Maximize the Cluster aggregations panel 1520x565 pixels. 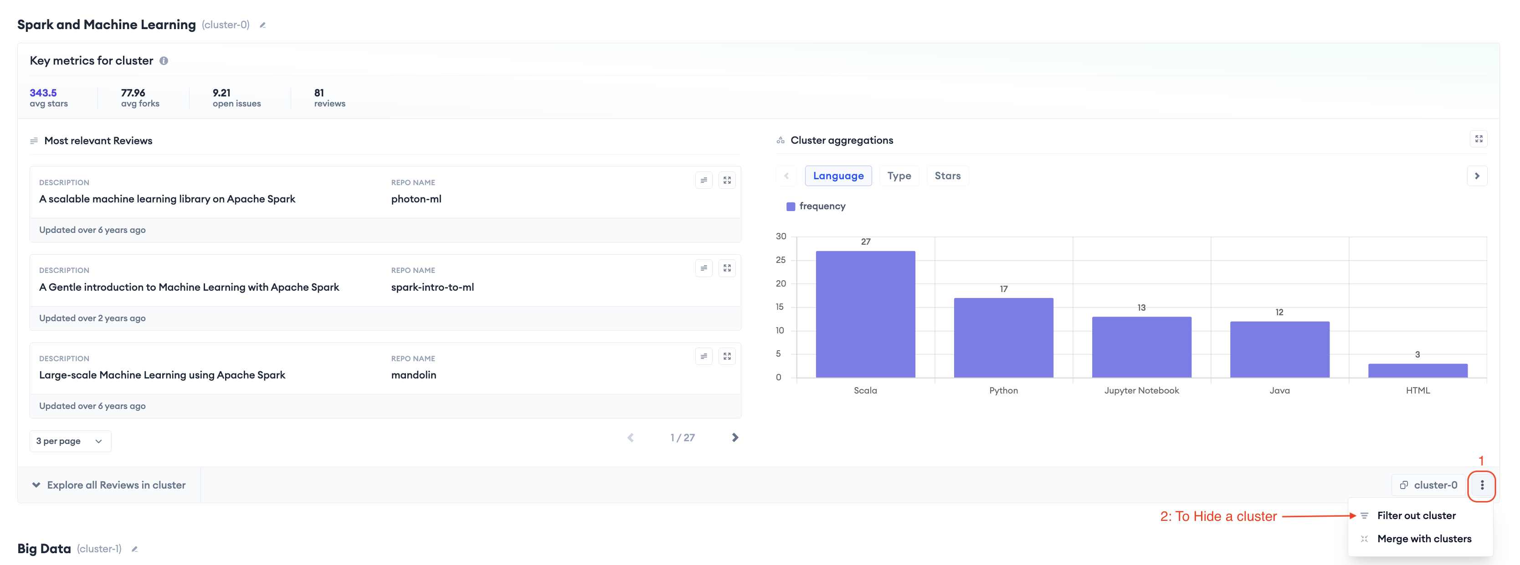click(1478, 139)
